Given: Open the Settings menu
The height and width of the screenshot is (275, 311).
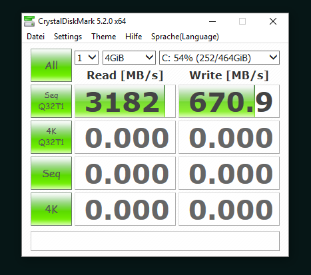Looking at the screenshot, I should point(68,37).
